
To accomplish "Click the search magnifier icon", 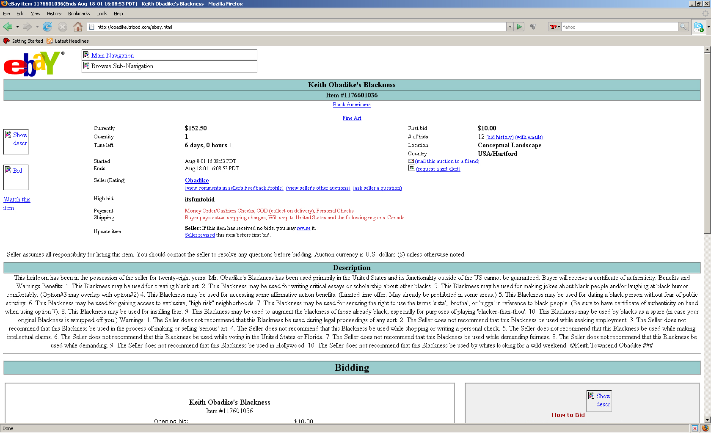I will [x=683, y=27].
